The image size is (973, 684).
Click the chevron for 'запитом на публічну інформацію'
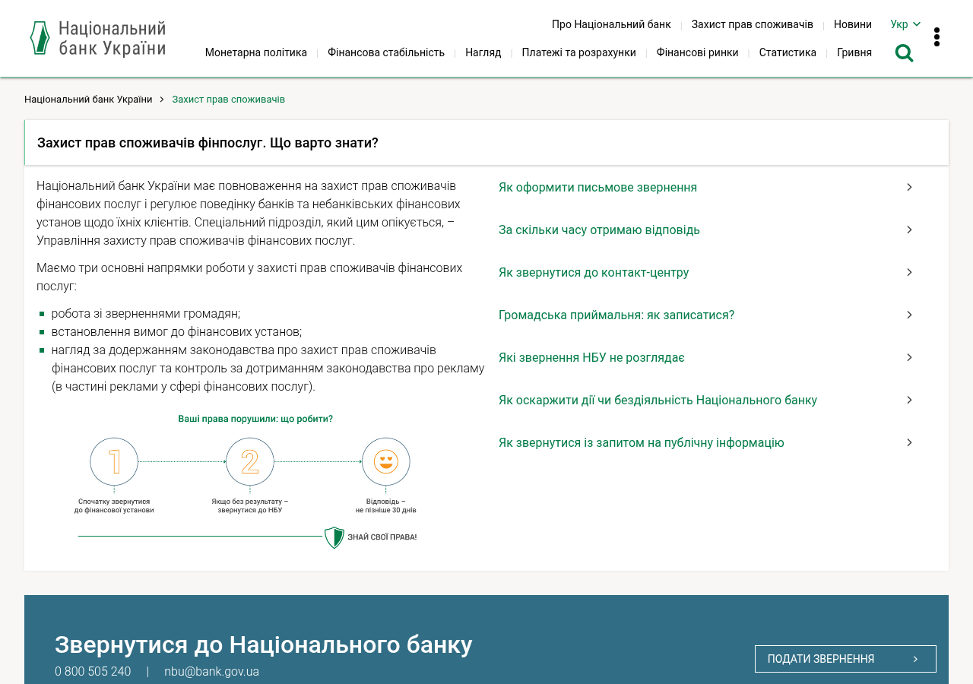tap(909, 442)
